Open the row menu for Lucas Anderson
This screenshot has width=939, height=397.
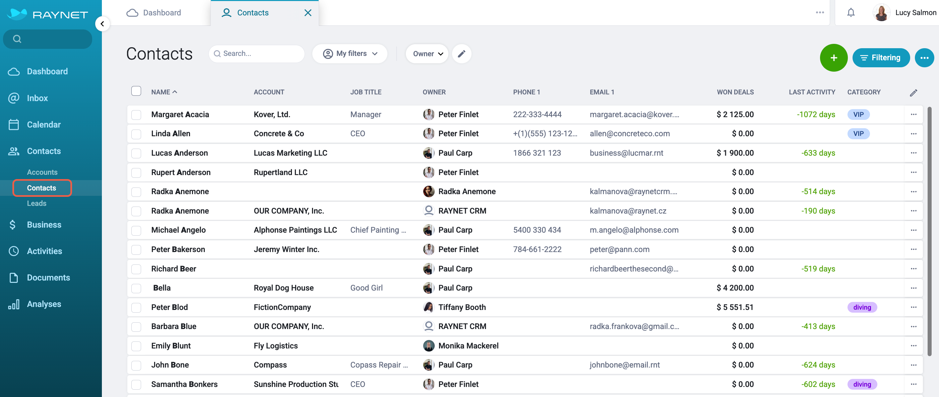pyautogui.click(x=913, y=153)
